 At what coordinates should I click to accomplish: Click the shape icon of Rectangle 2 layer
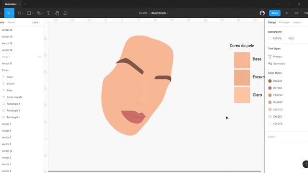(x=3, y=111)
